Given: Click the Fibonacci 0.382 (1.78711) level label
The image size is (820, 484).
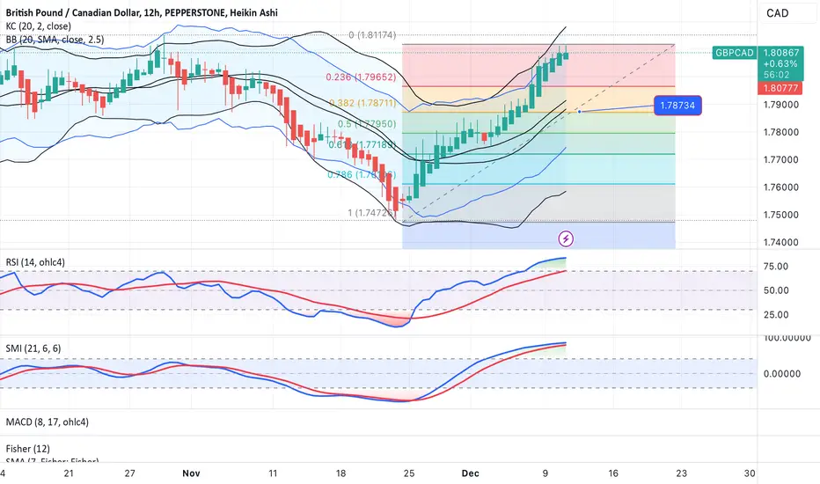Looking at the screenshot, I should 362,103.
